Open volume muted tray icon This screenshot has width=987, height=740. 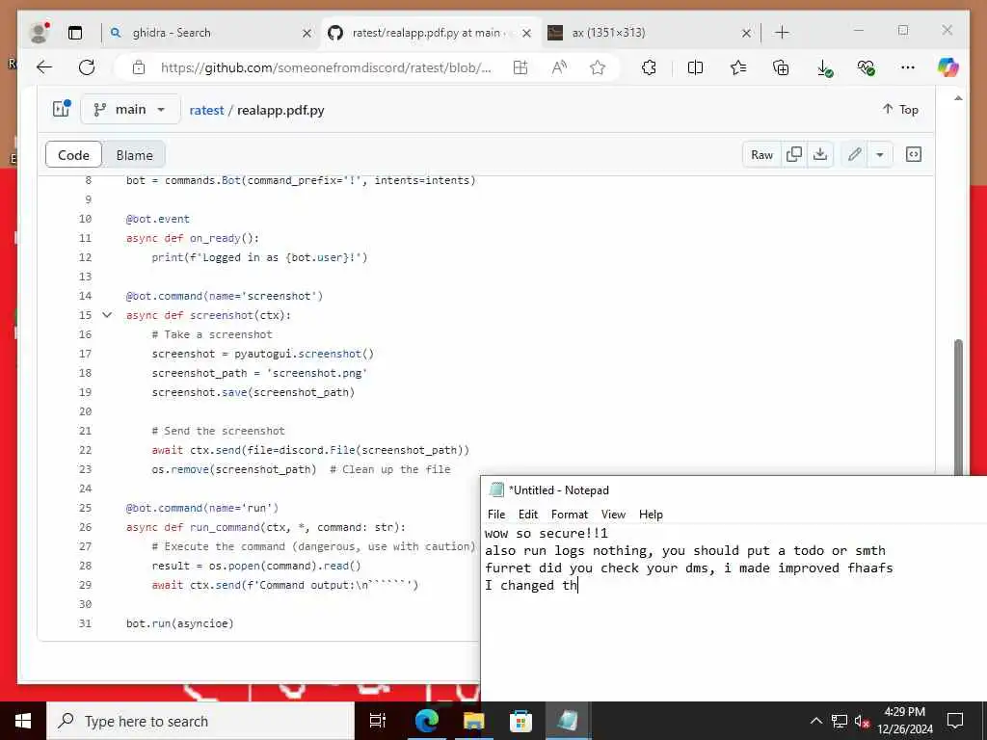[861, 721]
